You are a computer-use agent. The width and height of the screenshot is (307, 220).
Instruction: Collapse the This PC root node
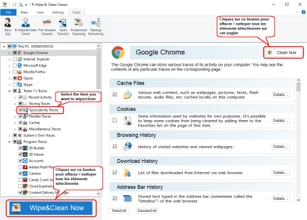pos(4,47)
